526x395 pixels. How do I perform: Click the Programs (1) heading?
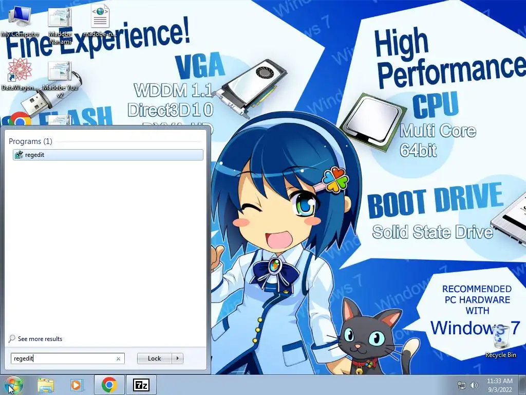(30, 141)
